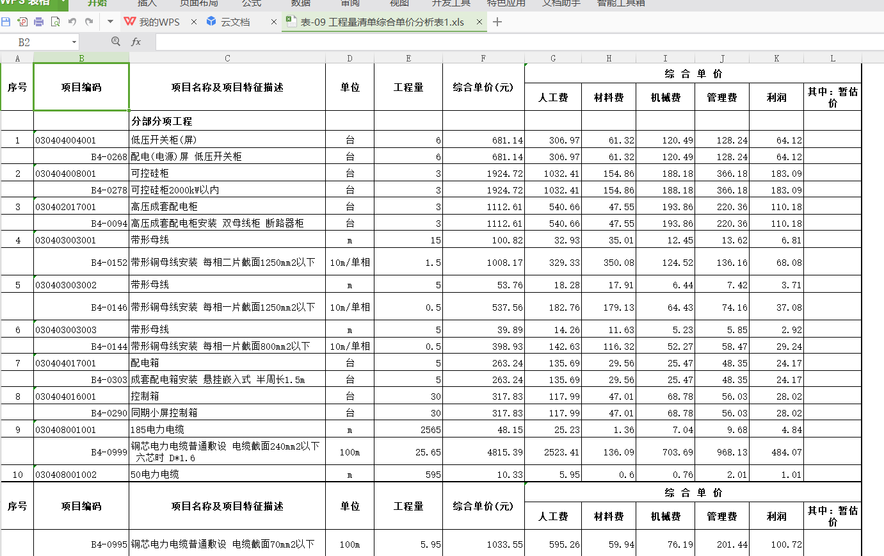Expand the quick access toolbar dropdown arrow
Viewport: 884px width, 556px height.
[110, 22]
